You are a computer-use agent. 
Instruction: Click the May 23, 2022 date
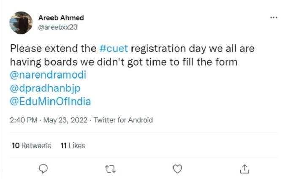click(64, 120)
